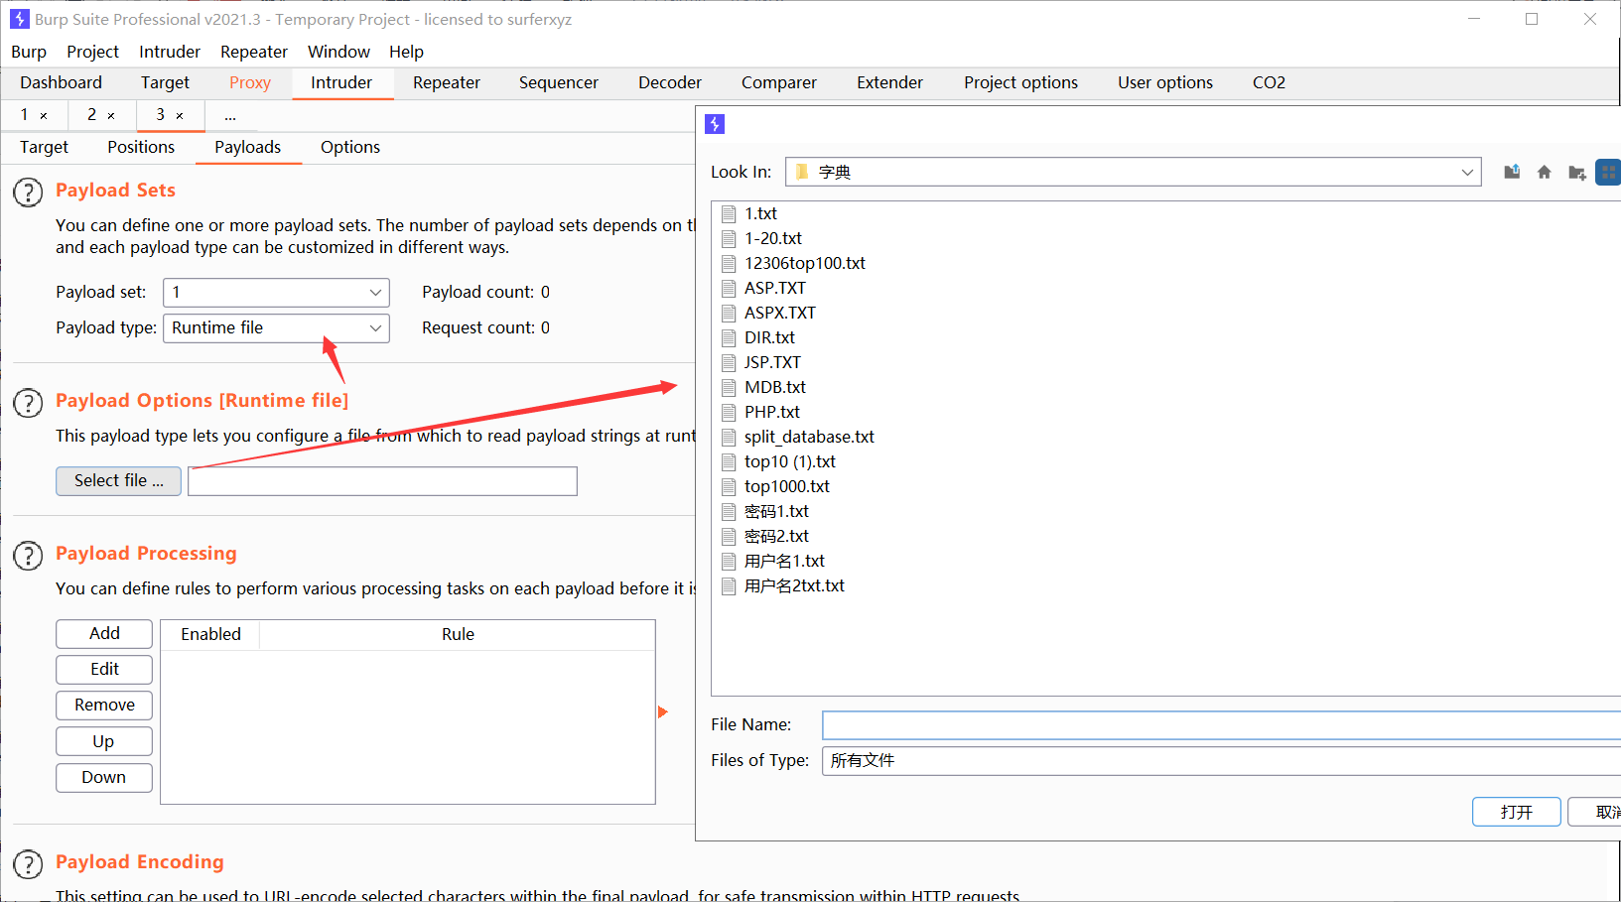Viewport: 1621px width, 902px height.
Task: Click the Burp Suite title bar icon
Action: [19, 19]
